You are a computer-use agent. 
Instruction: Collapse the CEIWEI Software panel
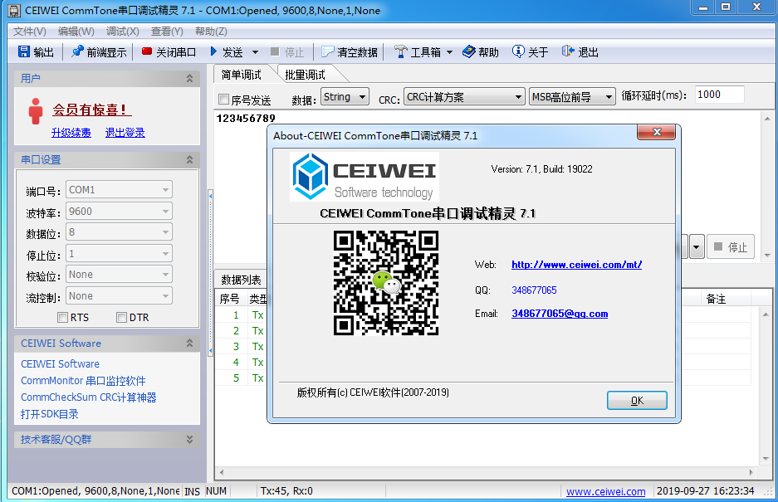coord(189,344)
